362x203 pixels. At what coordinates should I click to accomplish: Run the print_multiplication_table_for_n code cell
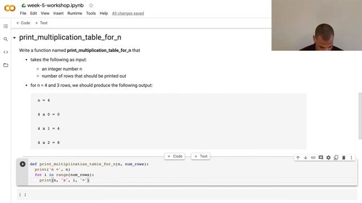coord(23,164)
